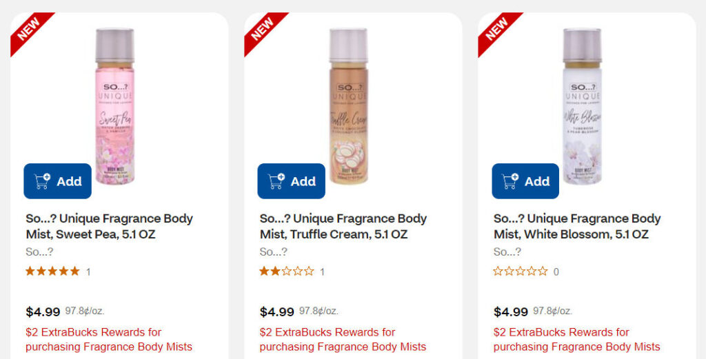706x359 pixels.
Task: View ExtraBucks Rewards offer under White Blossom
Action: (x=576, y=340)
